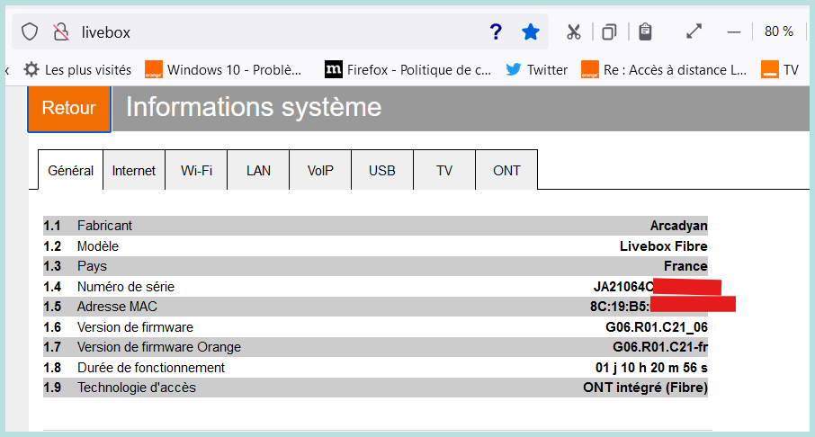815x437 pixels.
Task: Switch to the Internet tab
Action: tap(134, 171)
